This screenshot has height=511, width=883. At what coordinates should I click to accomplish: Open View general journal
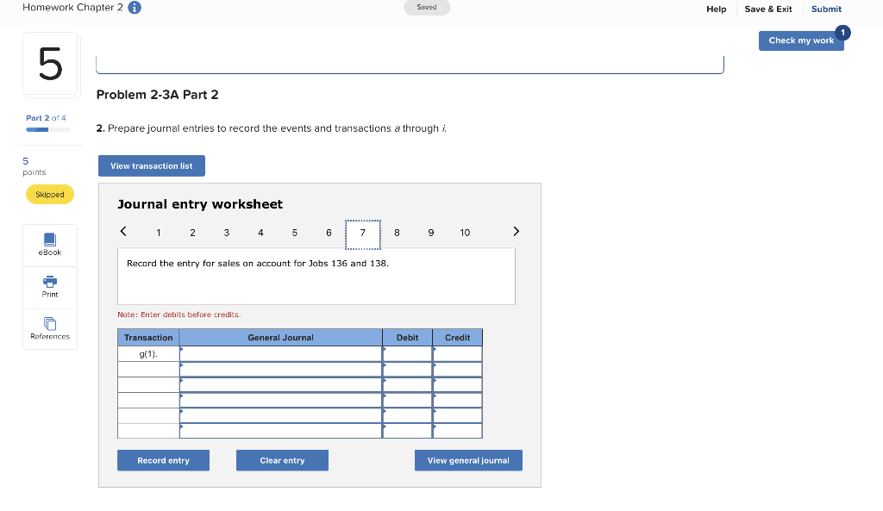point(468,460)
